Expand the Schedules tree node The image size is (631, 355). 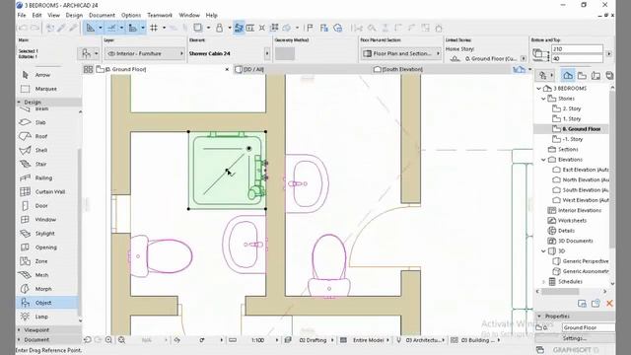click(543, 282)
